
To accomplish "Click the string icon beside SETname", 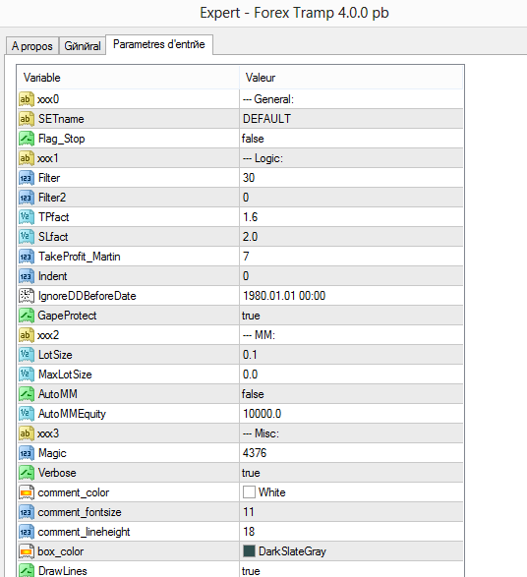I will tap(27, 119).
